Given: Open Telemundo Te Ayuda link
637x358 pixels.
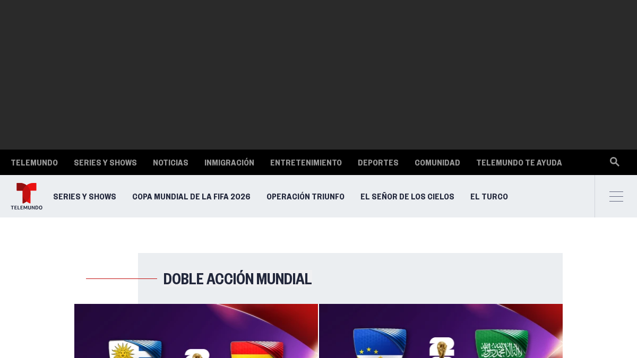Looking at the screenshot, I should click(519, 163).
